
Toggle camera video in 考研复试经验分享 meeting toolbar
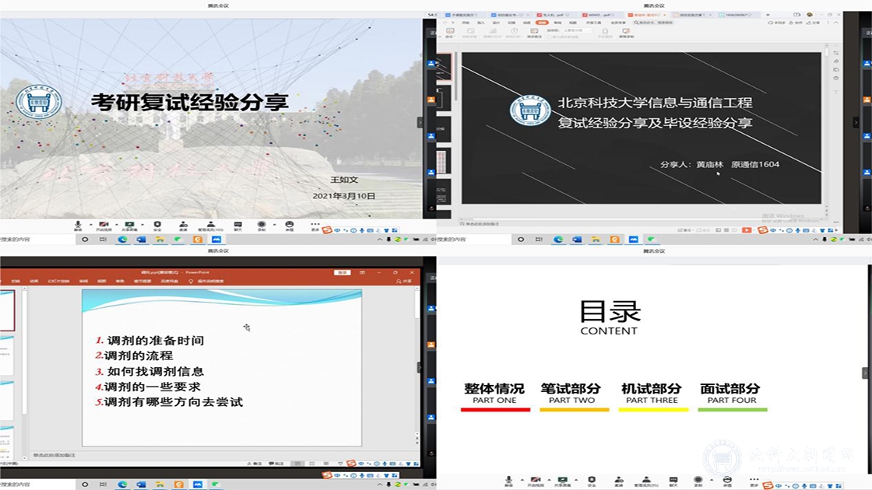click(x=104, y=225)
